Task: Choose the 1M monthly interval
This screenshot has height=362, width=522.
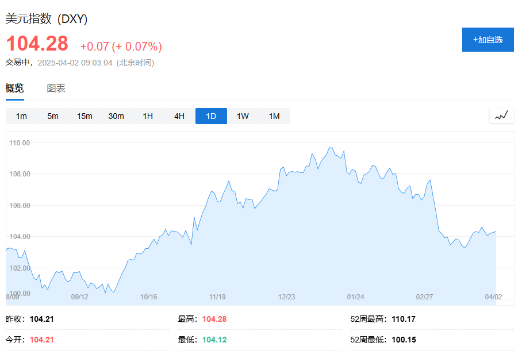Action: 274,116
